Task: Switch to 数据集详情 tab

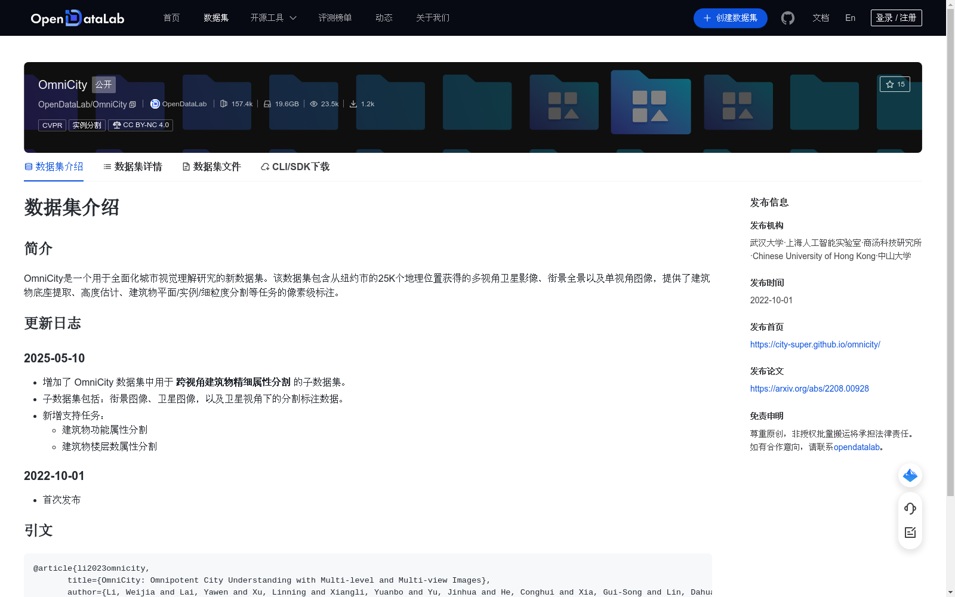Action: (x=133, y=167)
